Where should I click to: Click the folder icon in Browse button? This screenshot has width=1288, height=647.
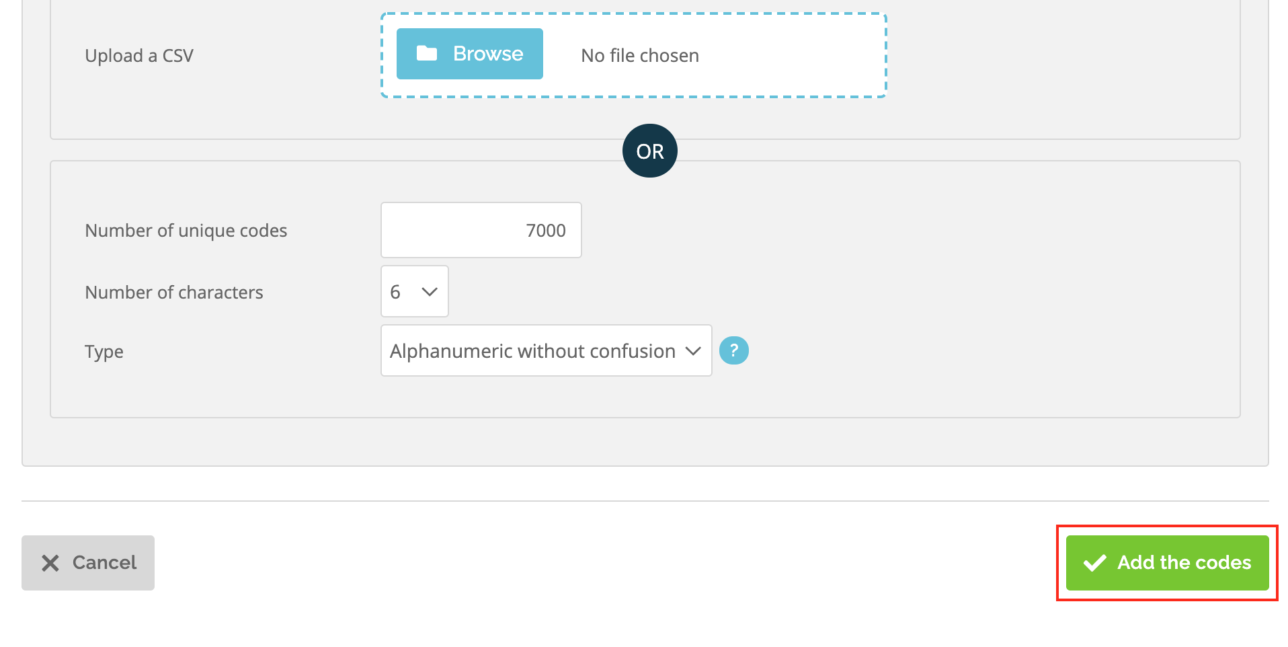tap(427, 53)
